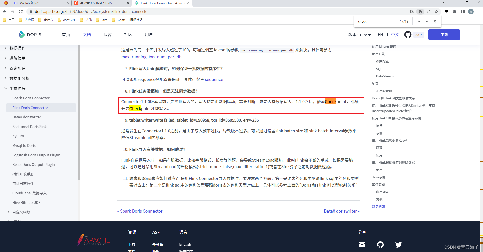Open the browser share icon
The image size is (483, 252).
tap(428, 12)
